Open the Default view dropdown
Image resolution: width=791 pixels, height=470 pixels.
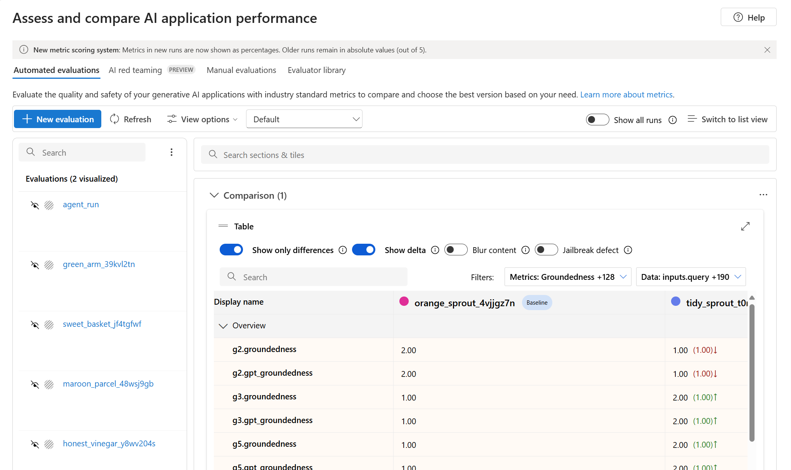[x=304, y=119]
